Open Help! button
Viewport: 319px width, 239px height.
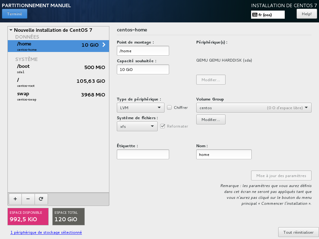(x=307, y=14)
